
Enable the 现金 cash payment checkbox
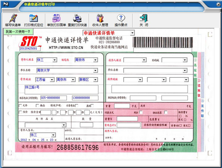(x=141, y=112)
